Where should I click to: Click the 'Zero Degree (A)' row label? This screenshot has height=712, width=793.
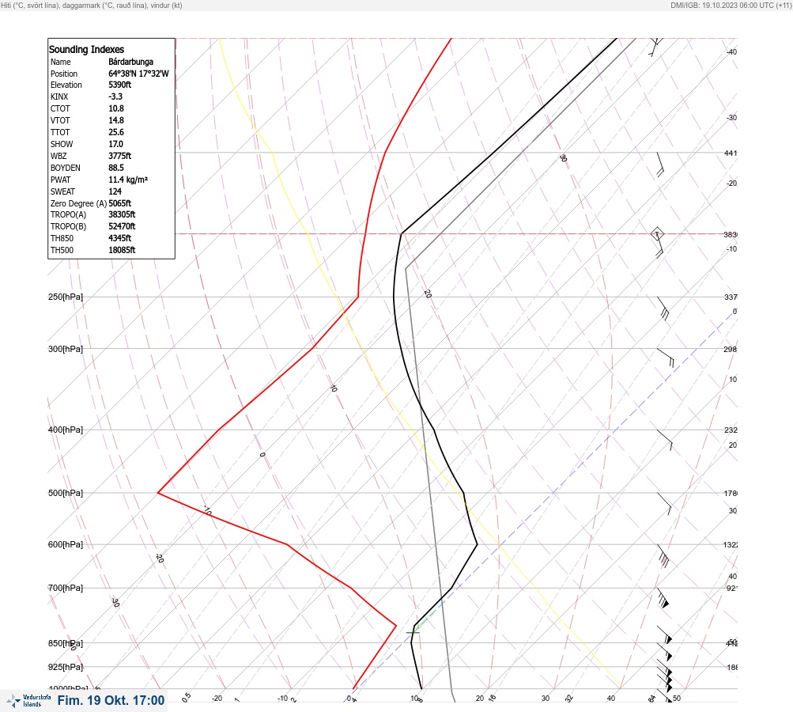(78, 203)
